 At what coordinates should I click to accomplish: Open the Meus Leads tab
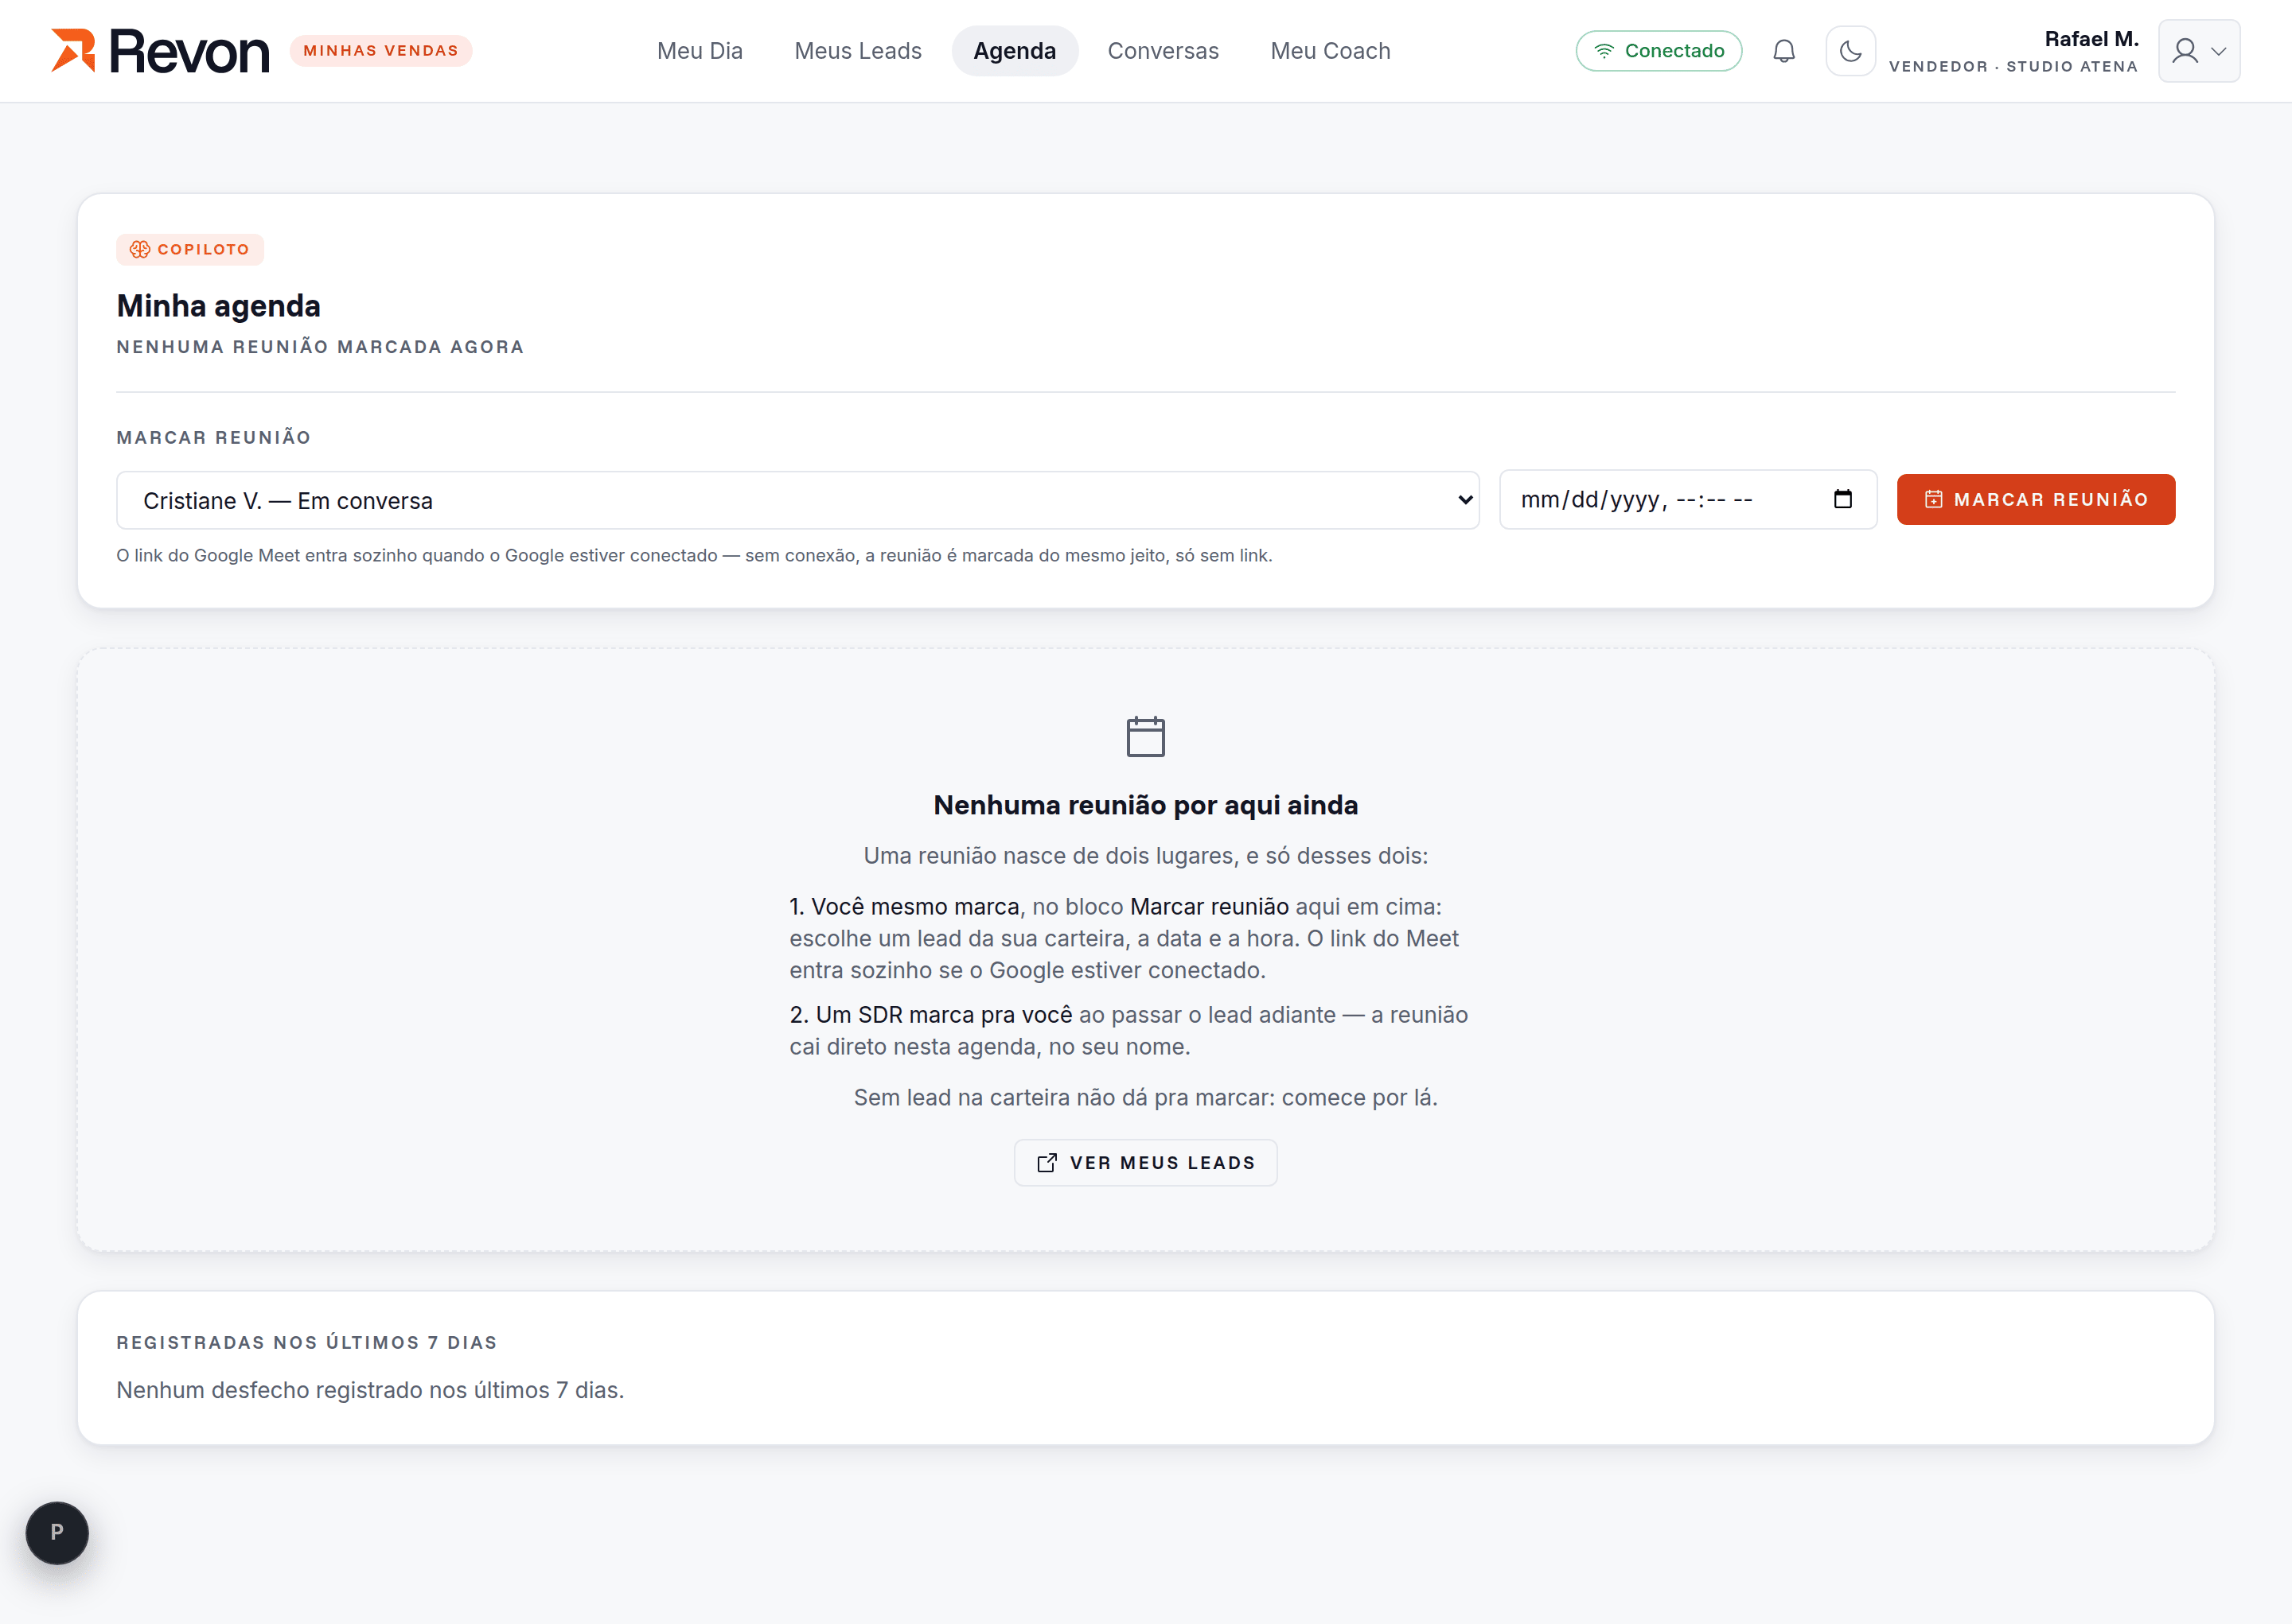(857, 51)
